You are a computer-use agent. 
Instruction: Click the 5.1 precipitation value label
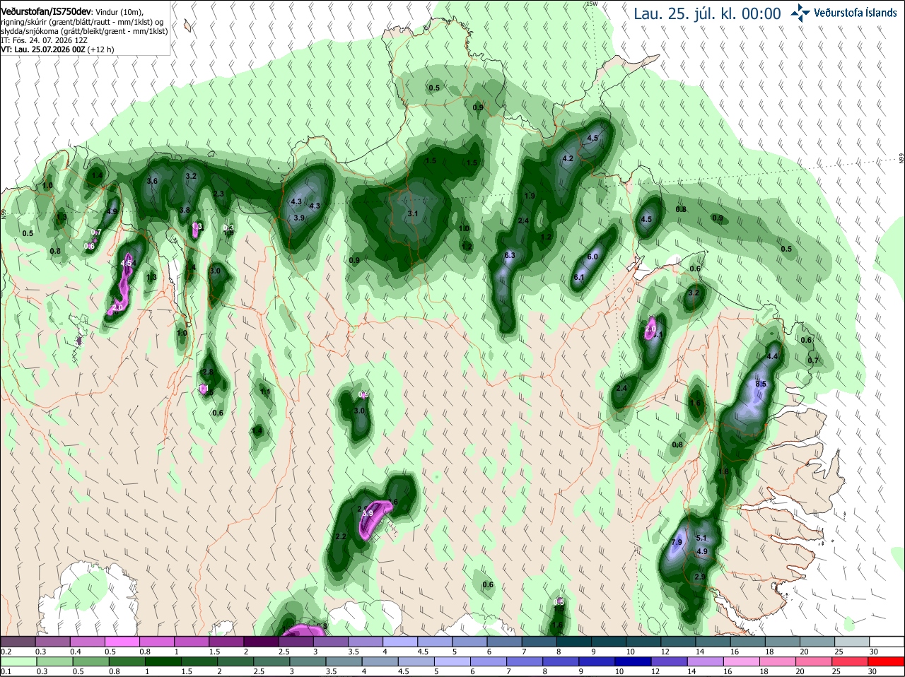(x=701, y=538)
